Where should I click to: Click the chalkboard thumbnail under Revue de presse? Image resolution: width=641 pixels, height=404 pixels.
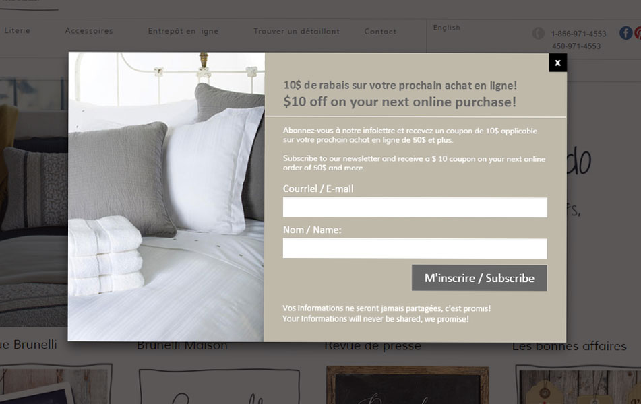pos(408,385)
